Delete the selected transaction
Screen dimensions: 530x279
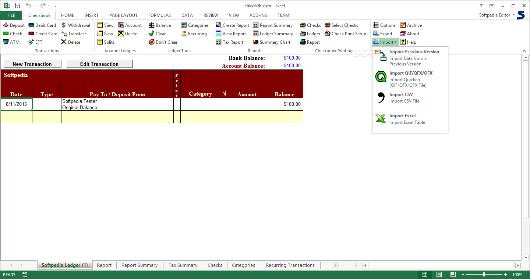point(71,42)
